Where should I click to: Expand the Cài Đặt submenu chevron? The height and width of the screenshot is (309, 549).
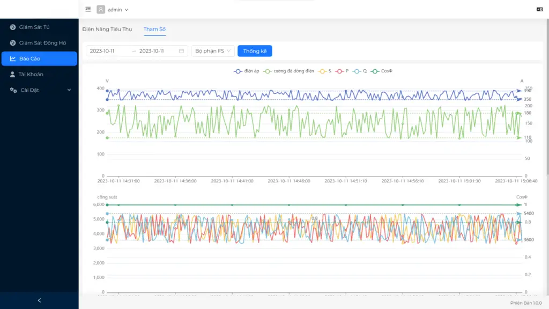coord(69,90)
